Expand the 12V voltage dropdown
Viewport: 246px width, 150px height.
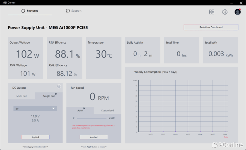pos(35,109)
